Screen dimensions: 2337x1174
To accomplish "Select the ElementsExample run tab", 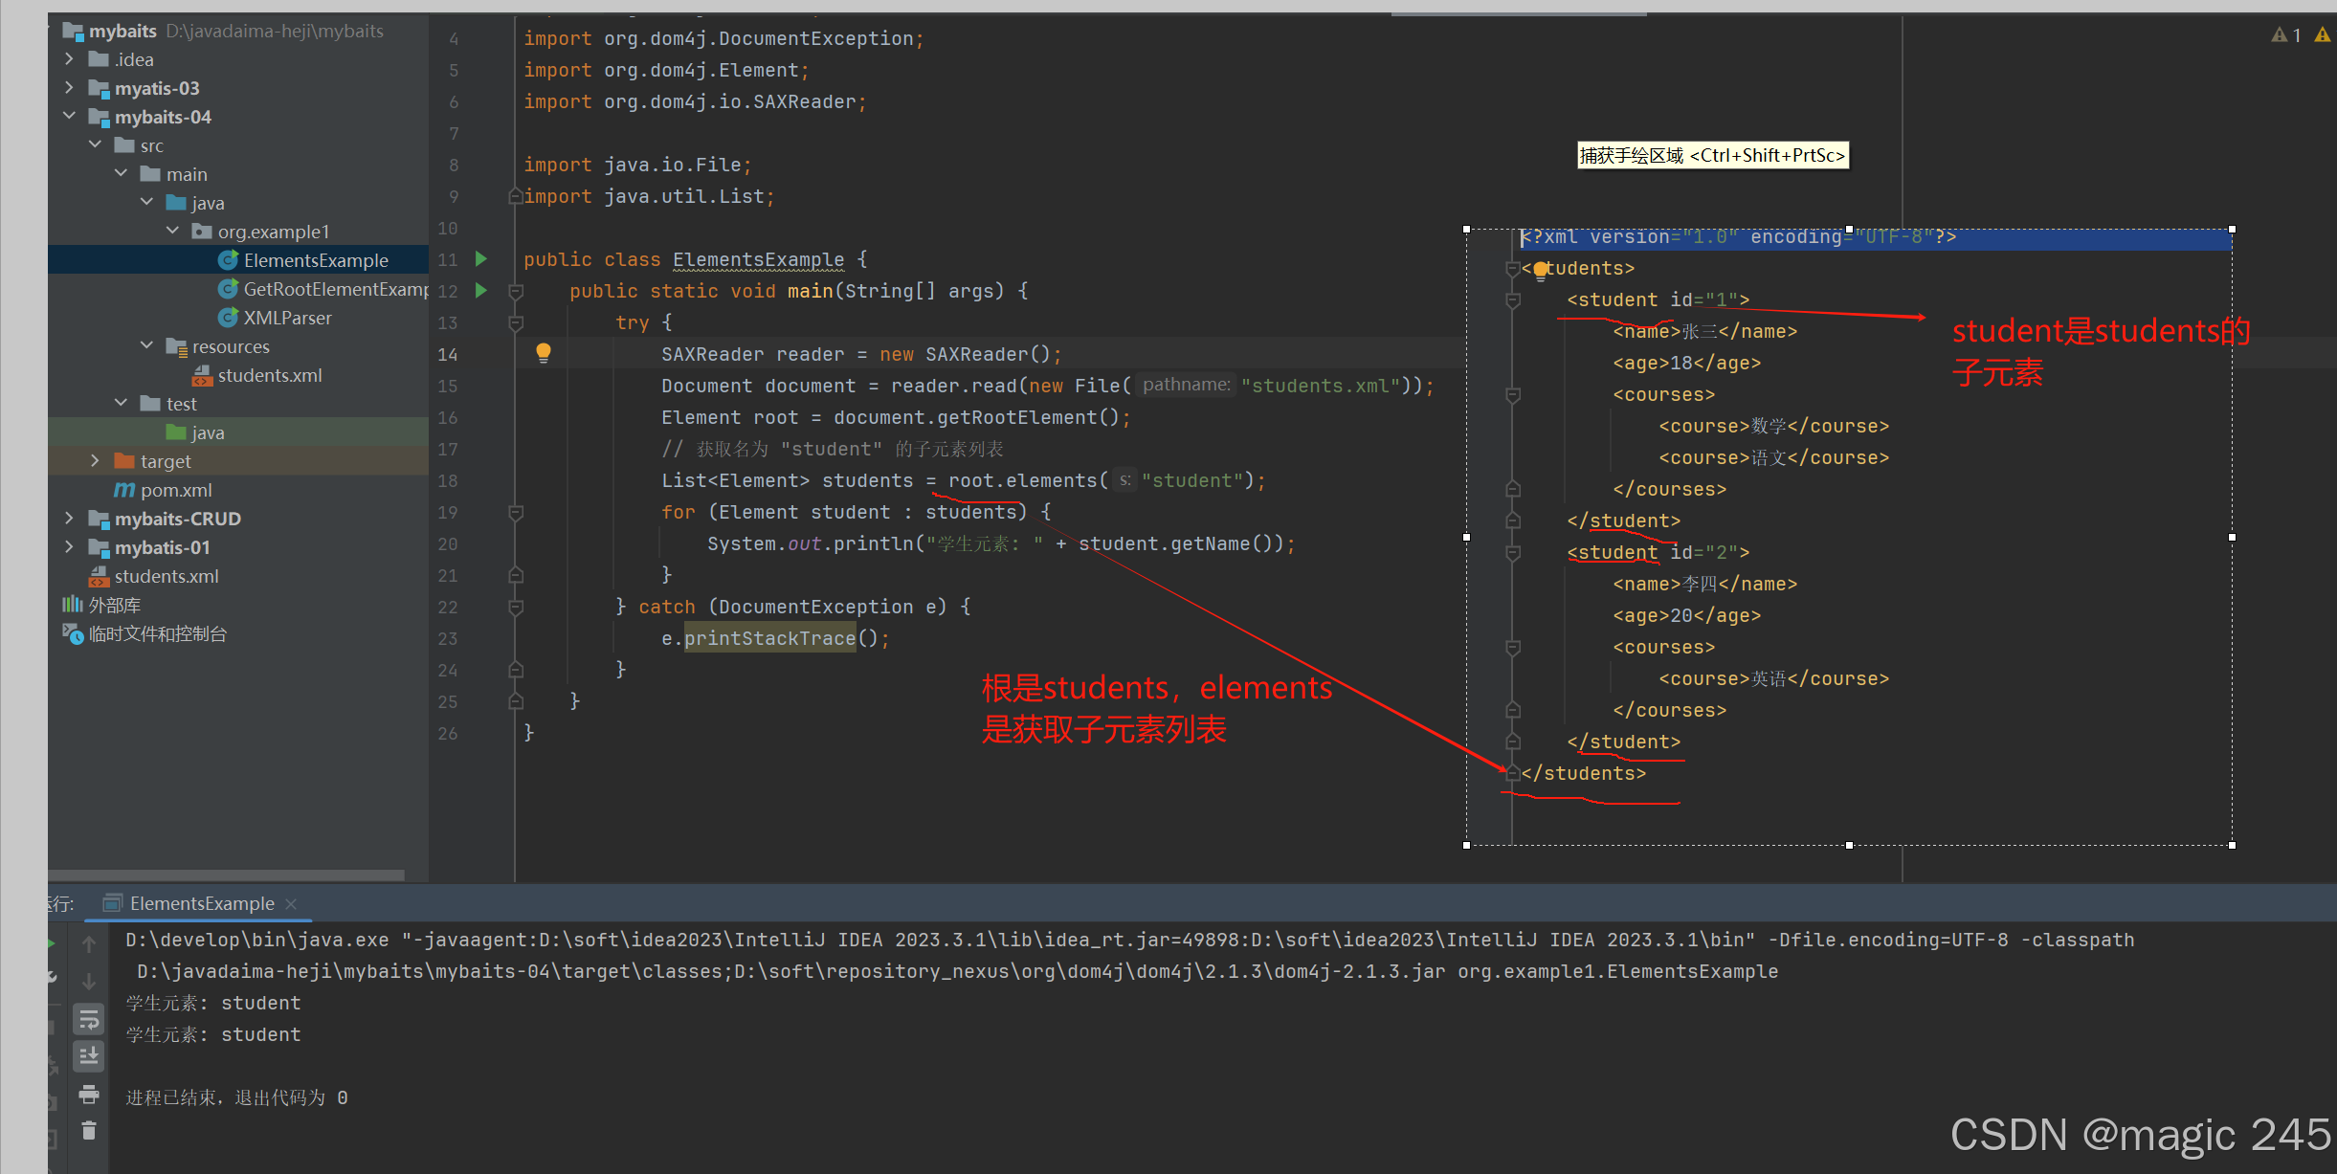I will 201,904.
